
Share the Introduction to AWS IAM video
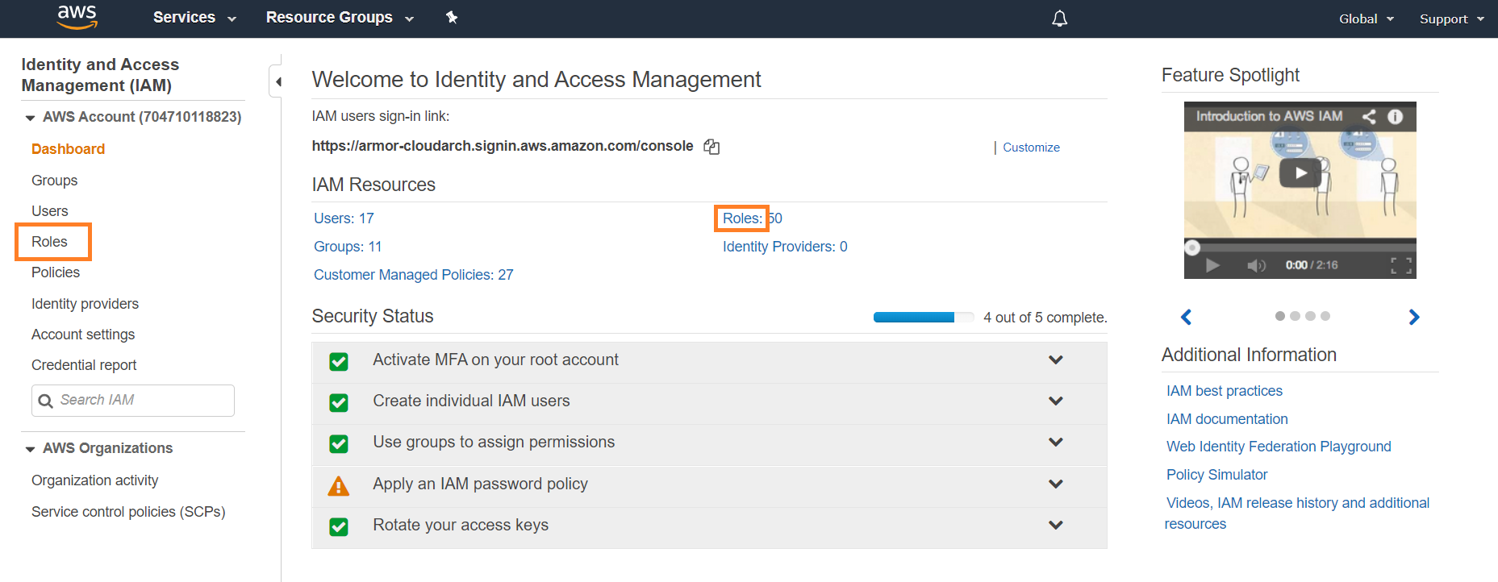coord(1369,116)
